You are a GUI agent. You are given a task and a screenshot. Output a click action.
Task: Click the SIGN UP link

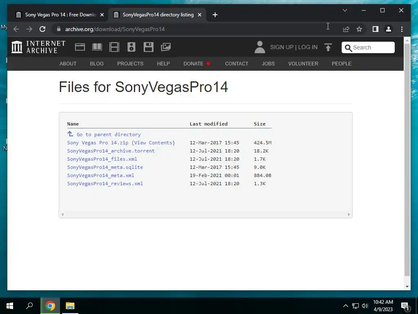[282, 47]
